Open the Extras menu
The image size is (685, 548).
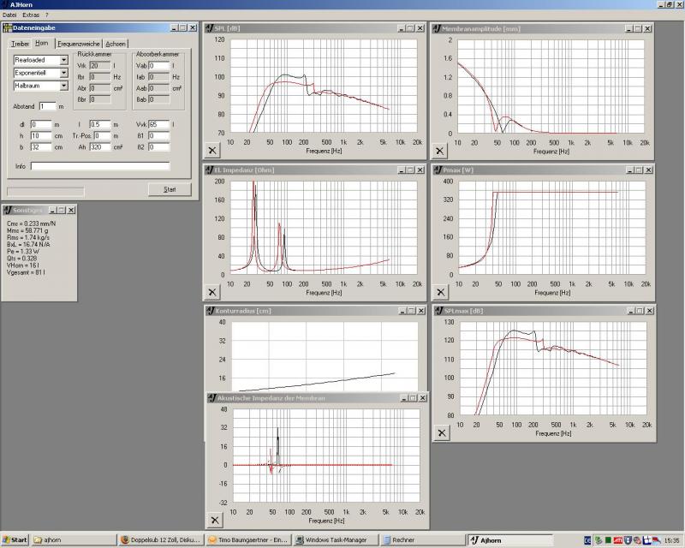coord(30,15)
